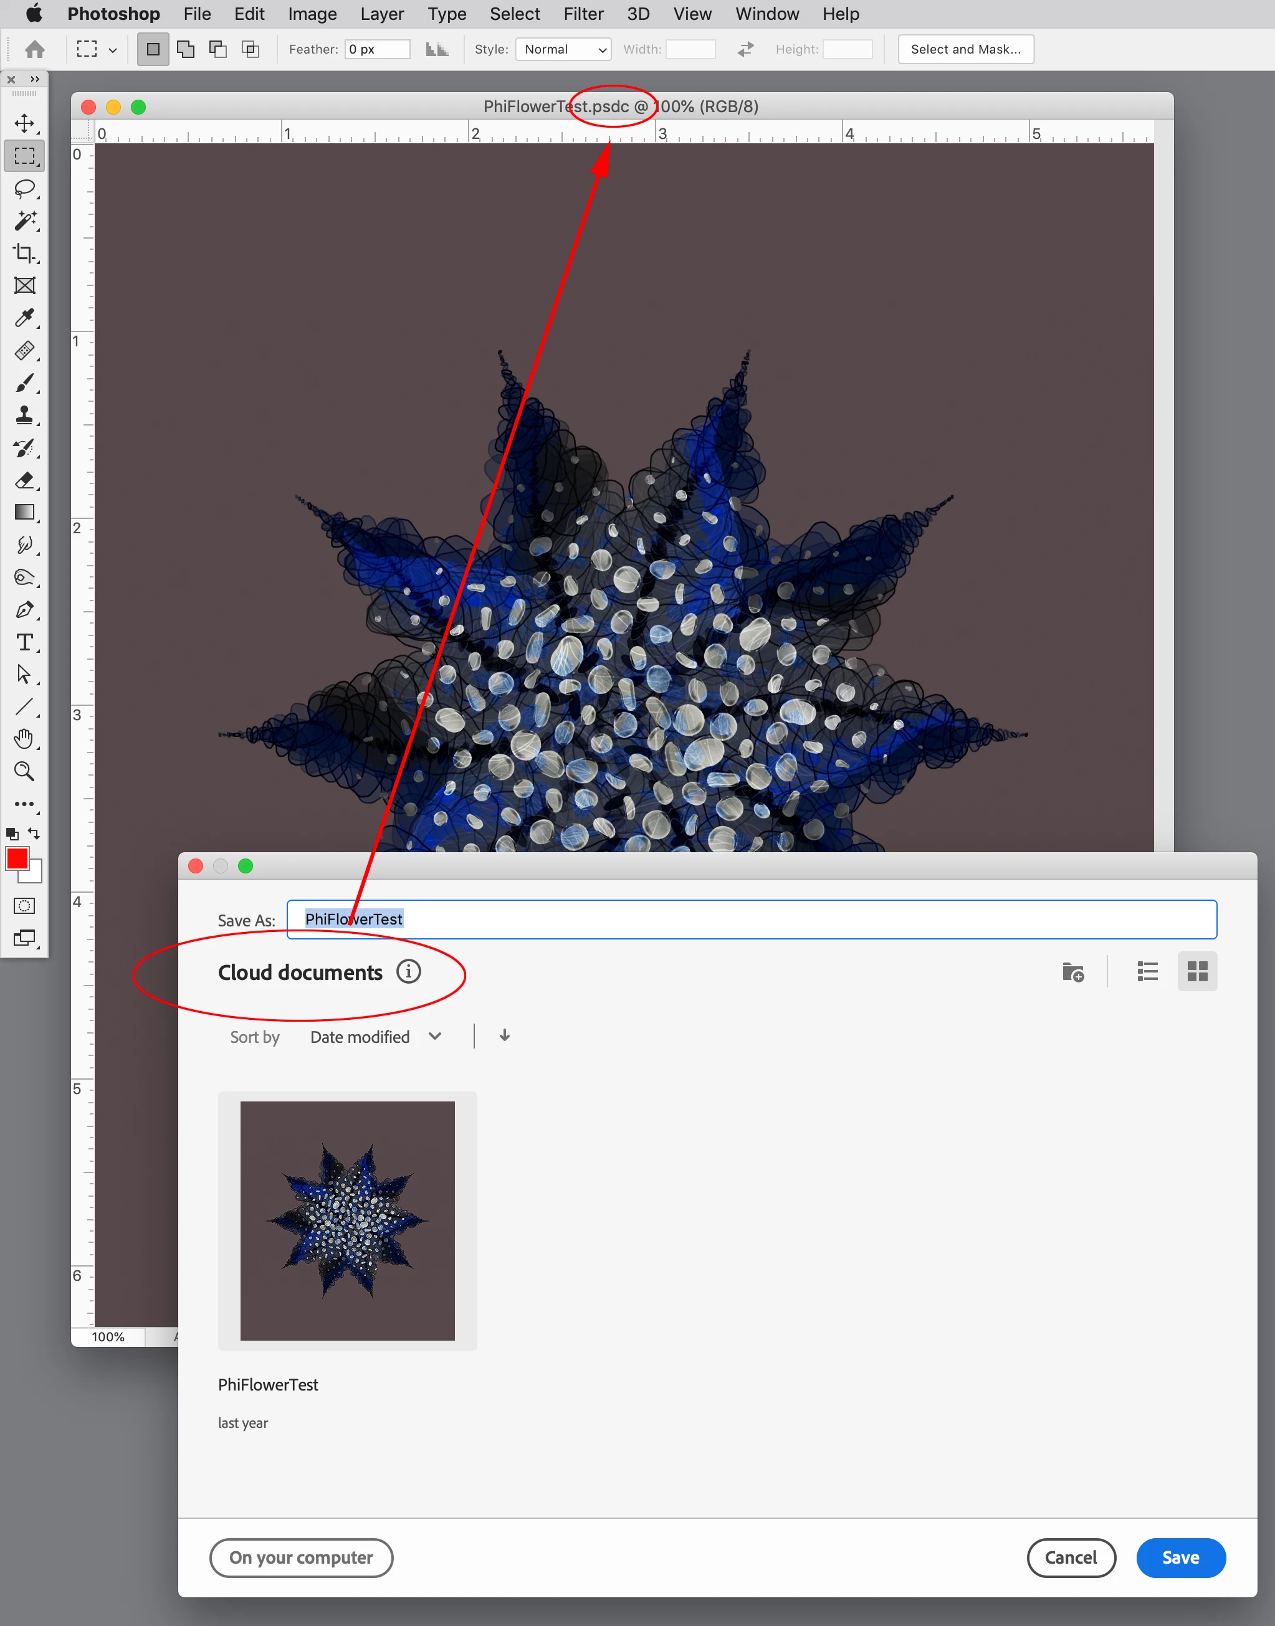Screen dimensions: 1275x1626
Task: Select the PhiFlowerTest document thumbnail
Action: click(347, 1220)
